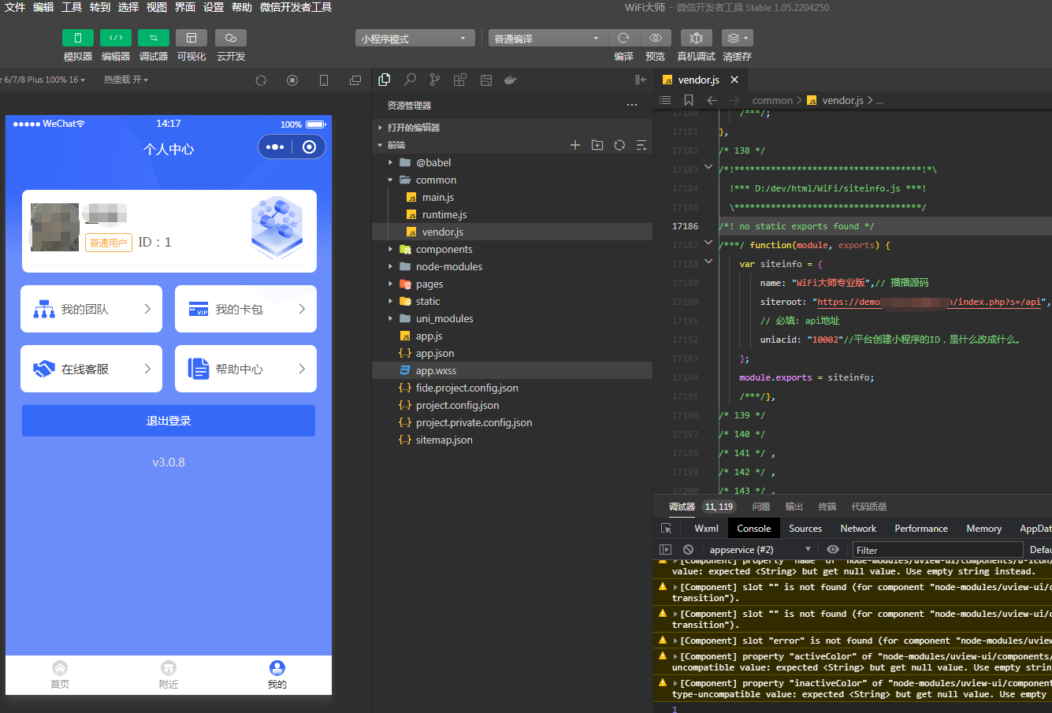
Task: Focus the console Filter input field
Action: point(938,550)
